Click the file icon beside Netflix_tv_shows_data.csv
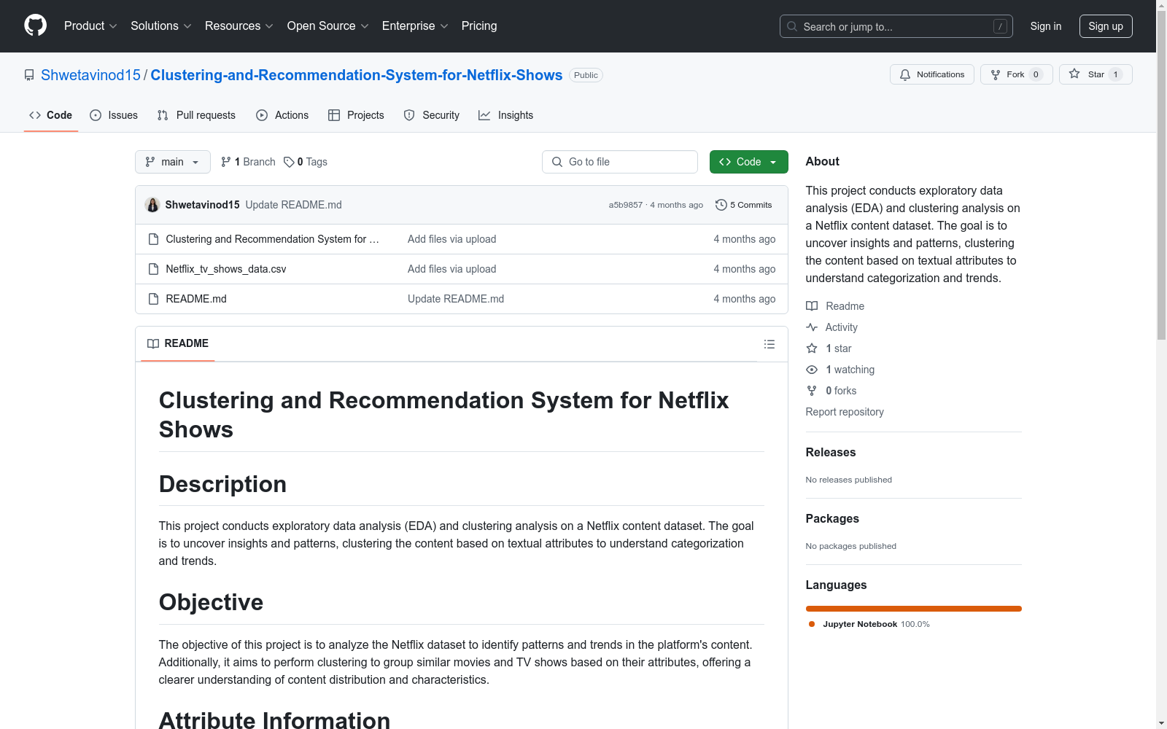1167x729 pixels. coord(153,269)
